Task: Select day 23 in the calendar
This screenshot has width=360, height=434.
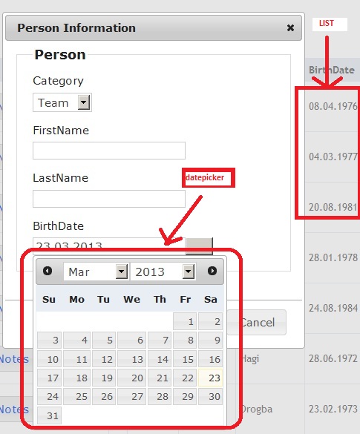Action: click(x=211, y=378)
